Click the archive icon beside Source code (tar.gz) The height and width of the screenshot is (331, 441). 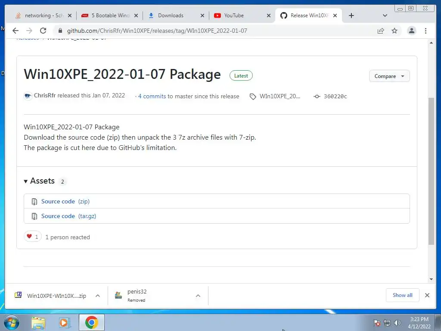click(34, 216)
